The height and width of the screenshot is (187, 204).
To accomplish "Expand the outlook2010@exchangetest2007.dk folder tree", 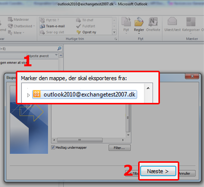I will 28,95.
